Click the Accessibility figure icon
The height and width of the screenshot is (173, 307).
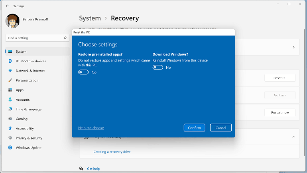pos(10,128)
